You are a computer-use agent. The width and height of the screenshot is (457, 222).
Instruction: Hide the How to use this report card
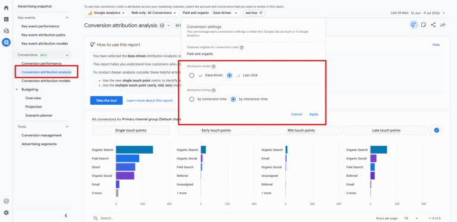[x=436, y=45]
